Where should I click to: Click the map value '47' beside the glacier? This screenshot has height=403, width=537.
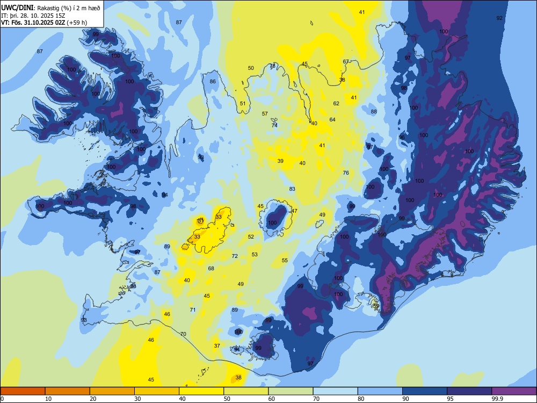pos(294,211)
